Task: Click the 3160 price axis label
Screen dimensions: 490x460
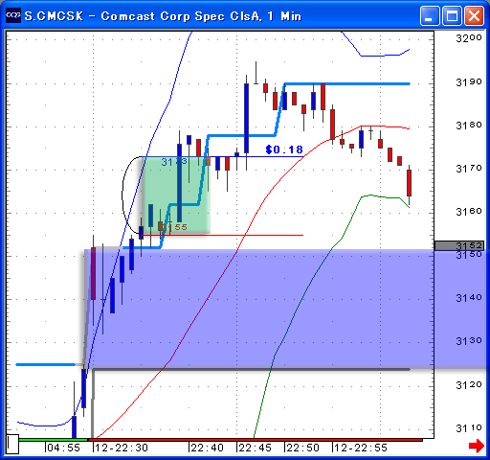Action: point(469,212)
